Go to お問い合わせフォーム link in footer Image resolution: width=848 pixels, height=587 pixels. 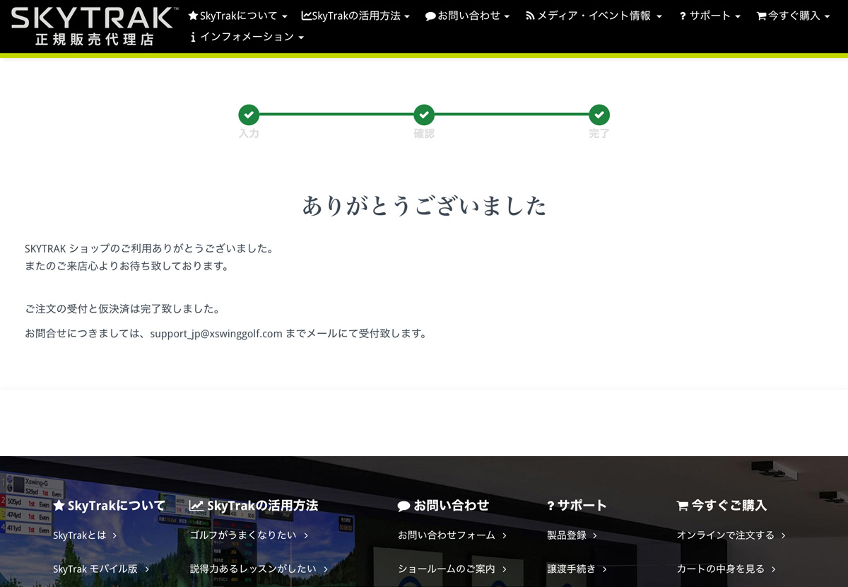click(x=452, y=535)
